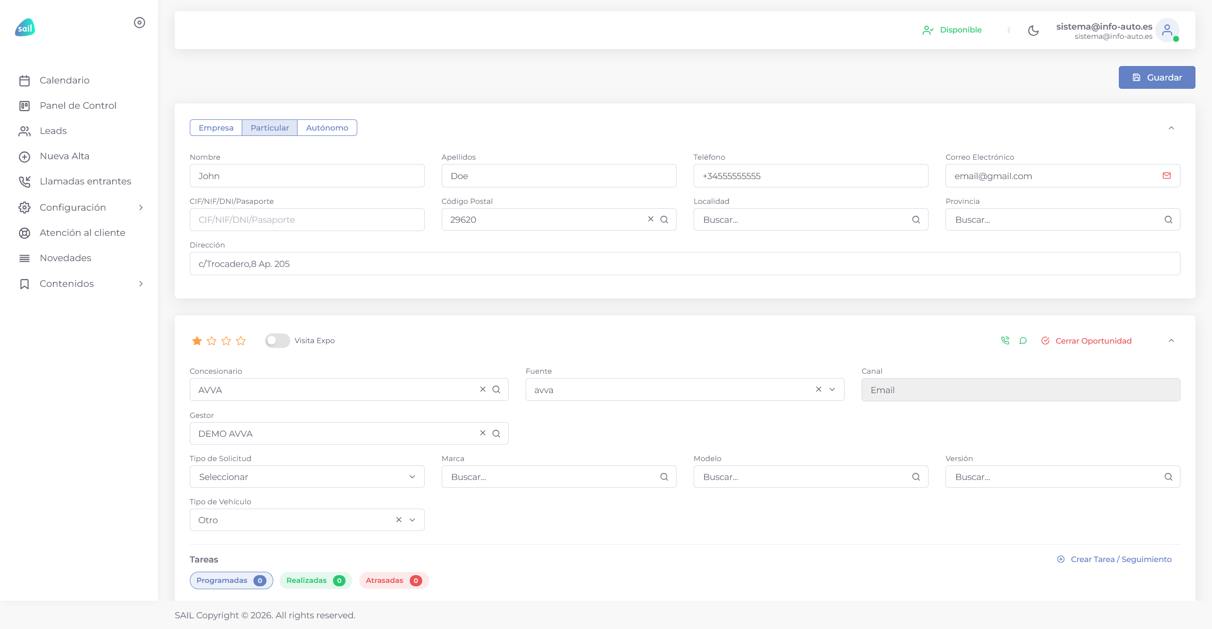
Task: Click the email envelope icon in Correo Electrónico
Action: coord(1167,176)
